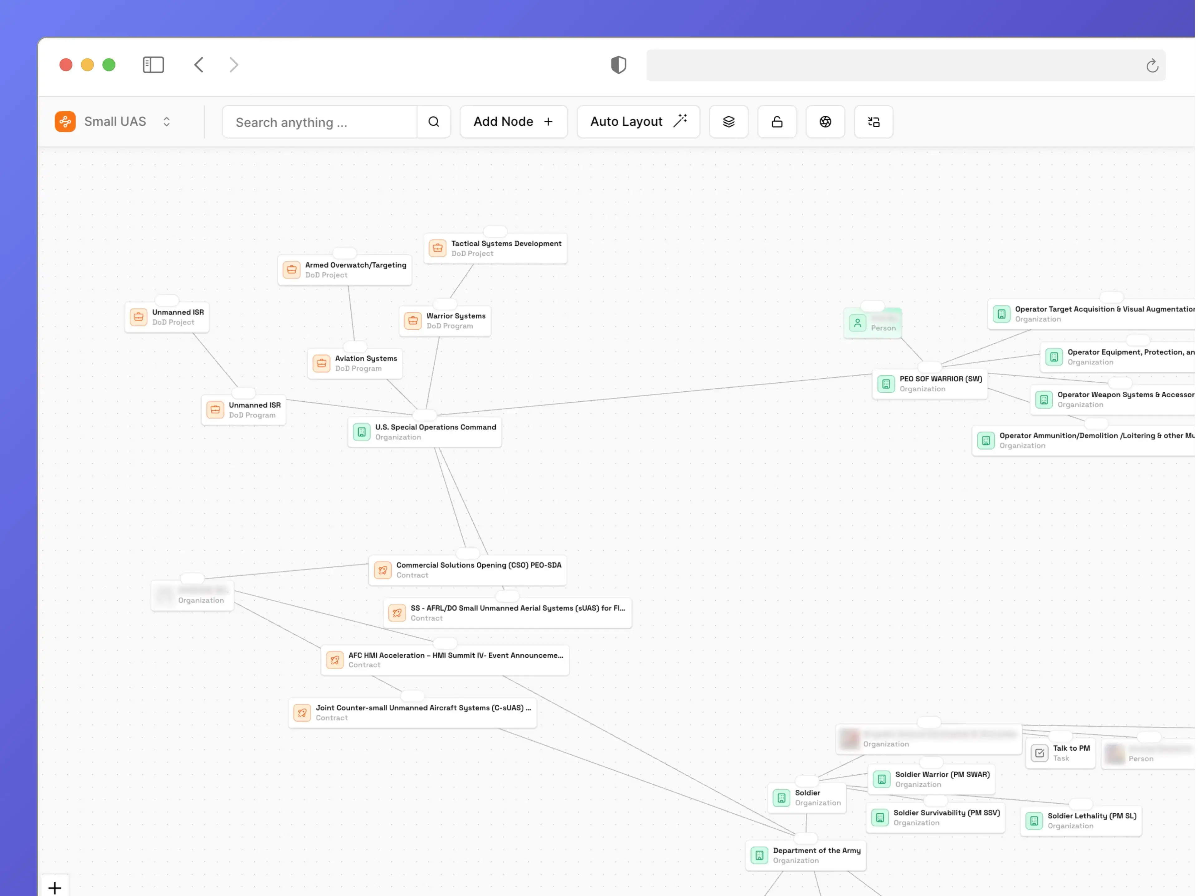1198x896 pixels.
Task: Click the organization icon on U.S. Special Operations Command
Action: pyautogui.click(x=361, y=432)
